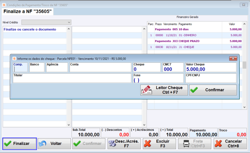Select row 'J1 -CHEQUE' in Financeiro Gerado
250x153 pixels.
pyautogui.click(x=195, y=47)
